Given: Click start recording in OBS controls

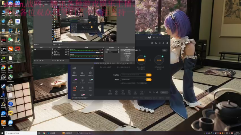Looking at the screenshot, I should [x=127, y=52].
